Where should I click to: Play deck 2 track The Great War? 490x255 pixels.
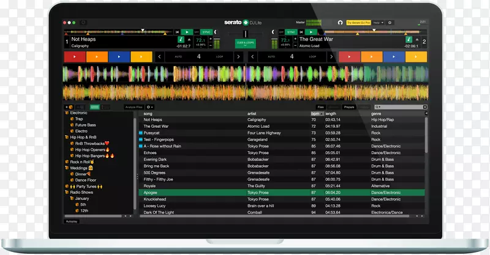point(311,32)
